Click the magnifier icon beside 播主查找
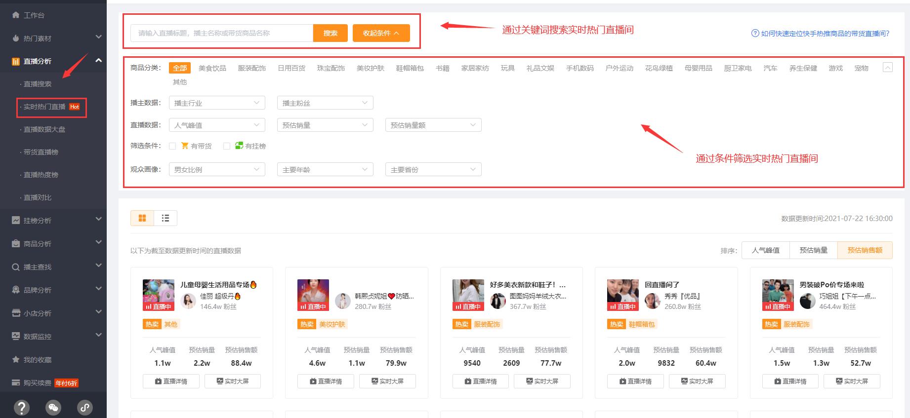Image resolution: width=910 pixels, height=418 pixels. point(16,266)
